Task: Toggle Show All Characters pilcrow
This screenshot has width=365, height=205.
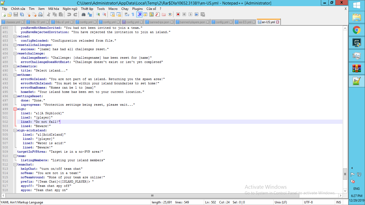Action: [133, 14]
